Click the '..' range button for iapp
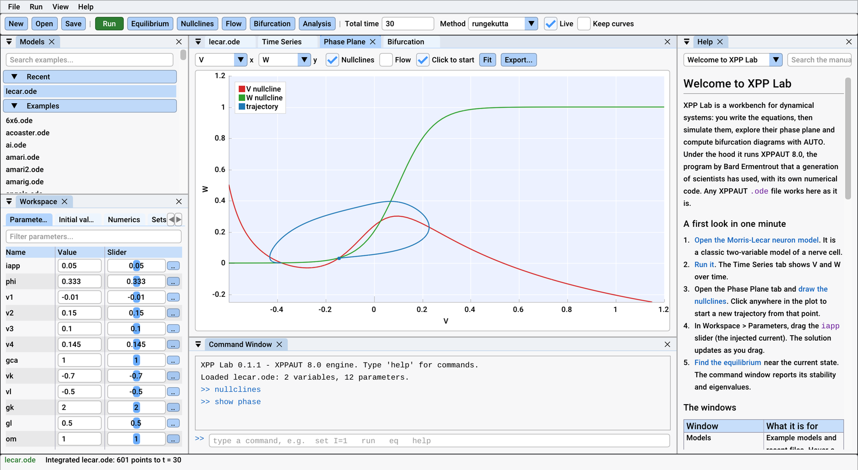The image size is (858, 470). click(173, 266)
